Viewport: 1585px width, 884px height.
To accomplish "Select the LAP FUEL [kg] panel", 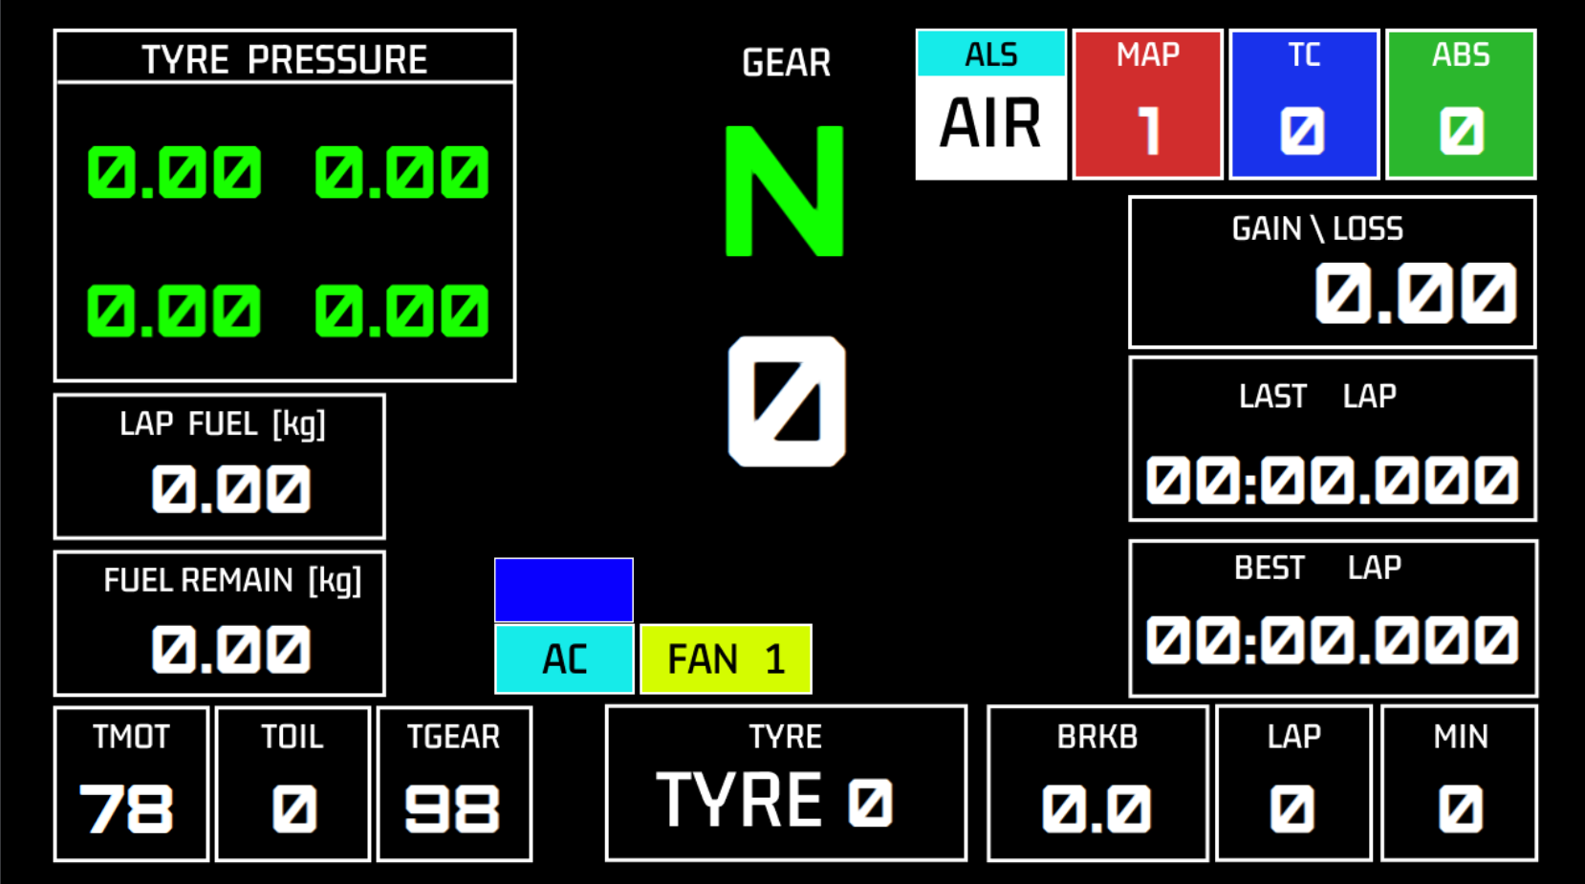I will click(220, 466).
